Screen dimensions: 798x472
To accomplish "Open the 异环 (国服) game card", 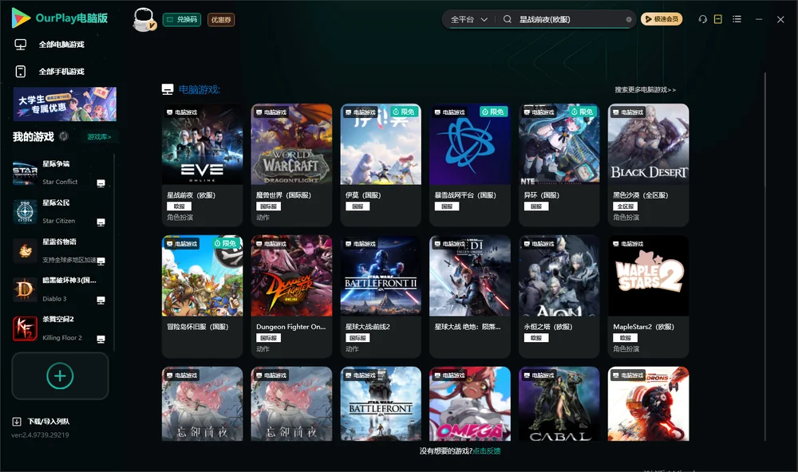I will point(559,165).
